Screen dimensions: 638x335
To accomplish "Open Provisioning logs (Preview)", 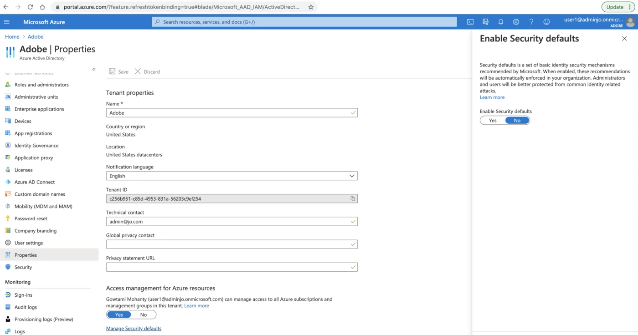I will [44, 320].
